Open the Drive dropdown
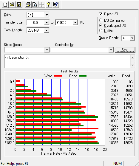 point(47,15)
